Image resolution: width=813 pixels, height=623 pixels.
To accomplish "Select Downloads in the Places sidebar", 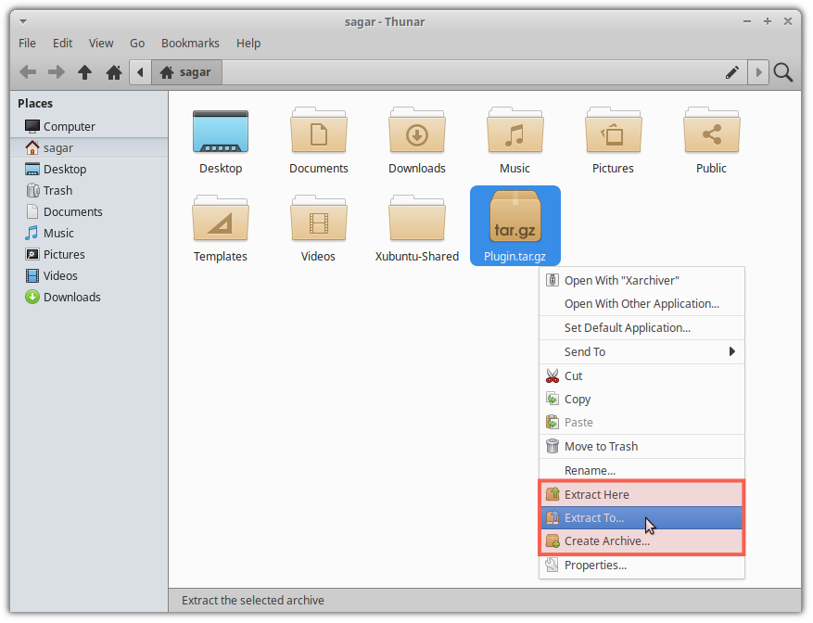I will click(68, 297).
